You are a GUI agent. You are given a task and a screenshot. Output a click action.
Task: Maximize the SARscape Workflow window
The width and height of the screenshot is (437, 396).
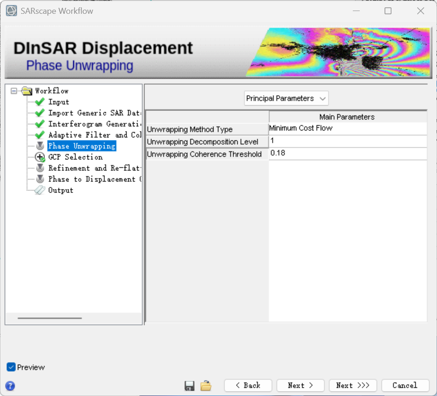388,11
